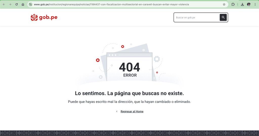Image resolution: width=259 pixels, height=136 pixels.
Task: Click the large gray gear in illustration
Action: coord(157,59)
